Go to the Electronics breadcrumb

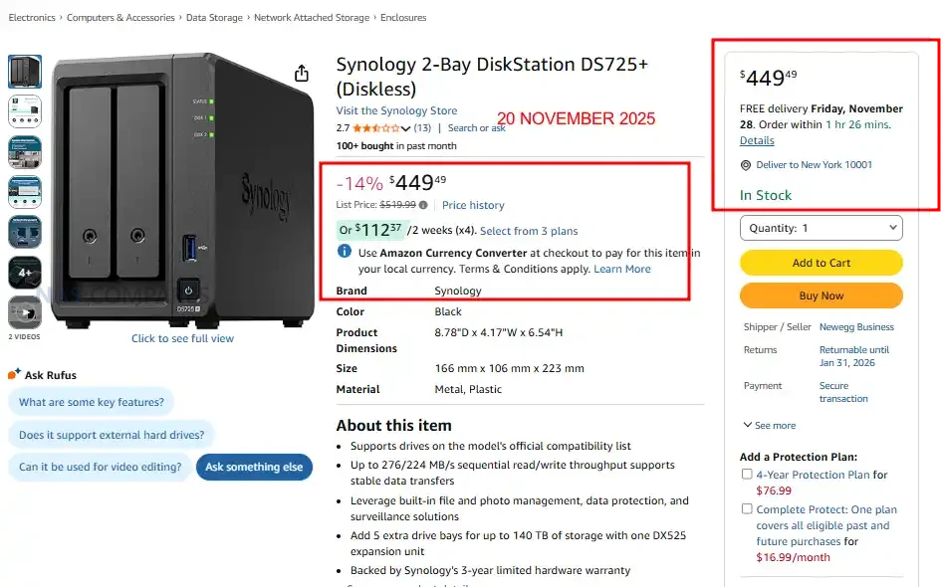(x=32, y=18)
